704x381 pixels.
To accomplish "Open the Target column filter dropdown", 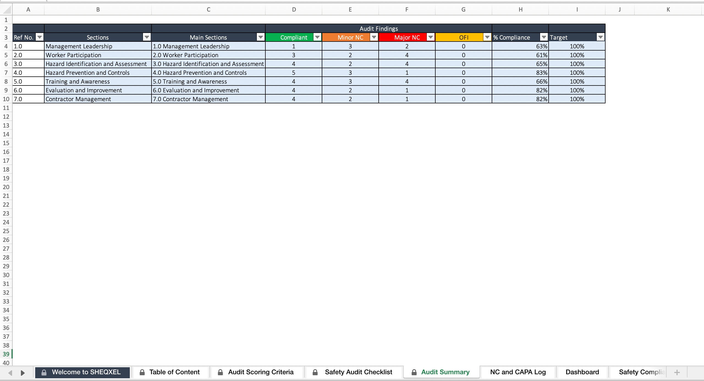I will pos(600,37).
